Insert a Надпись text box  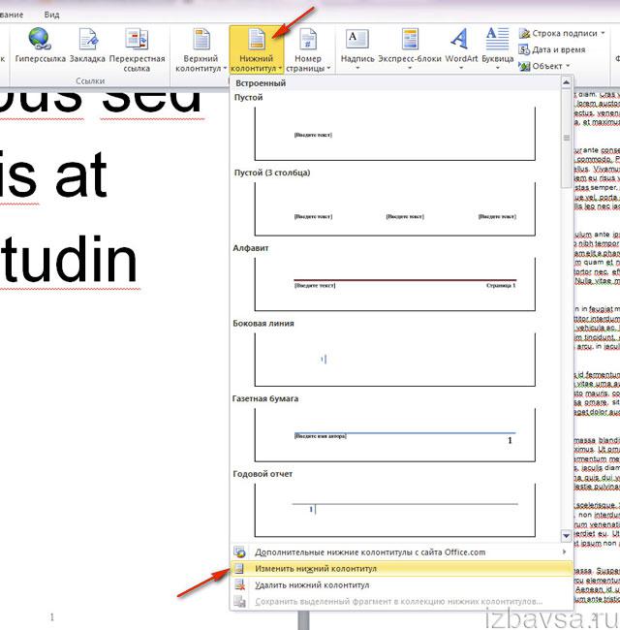click(356, 40)
